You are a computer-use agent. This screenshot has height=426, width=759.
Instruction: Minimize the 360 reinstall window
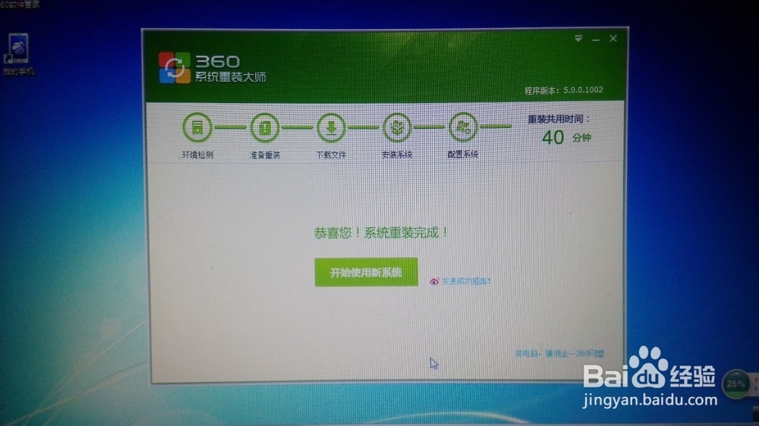point(596,39)
